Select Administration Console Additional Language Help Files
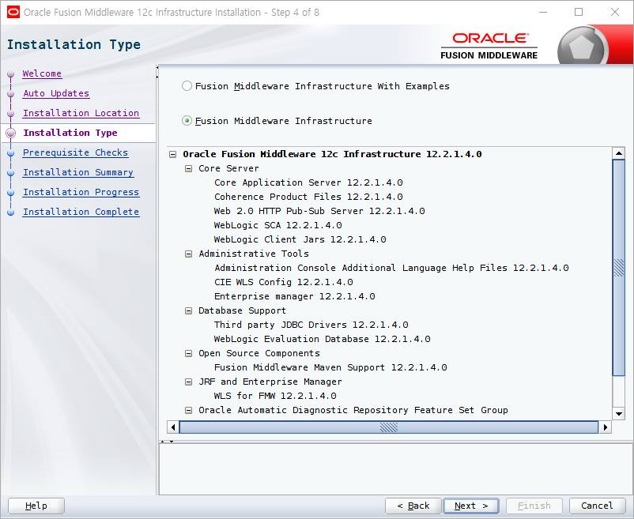634x519 pixels. (x=391, y=268)
